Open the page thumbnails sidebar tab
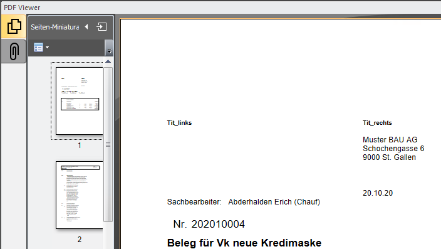 [x=14, y=26]
